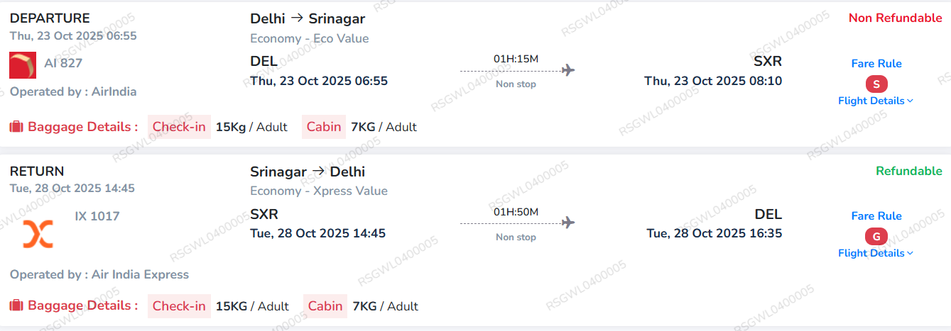Select the return Check-in baggage tag

click(180, 306)
